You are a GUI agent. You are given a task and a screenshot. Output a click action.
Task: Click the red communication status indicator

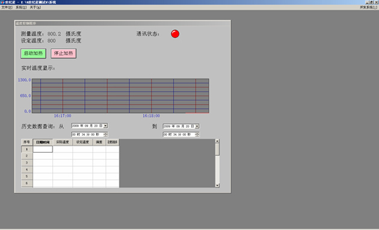pyautogui.click(x=175, y=34)
